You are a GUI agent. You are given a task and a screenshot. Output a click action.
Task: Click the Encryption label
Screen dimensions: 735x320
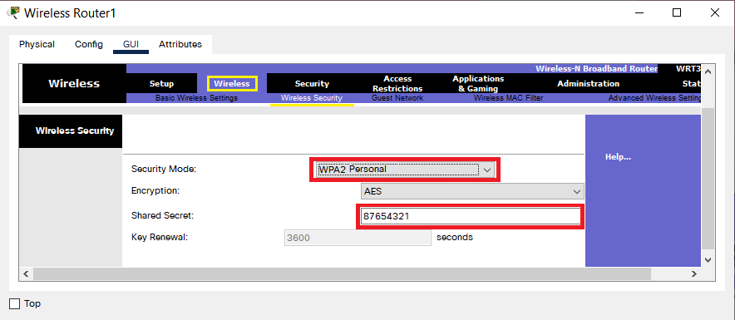click(x=155, y=191)
